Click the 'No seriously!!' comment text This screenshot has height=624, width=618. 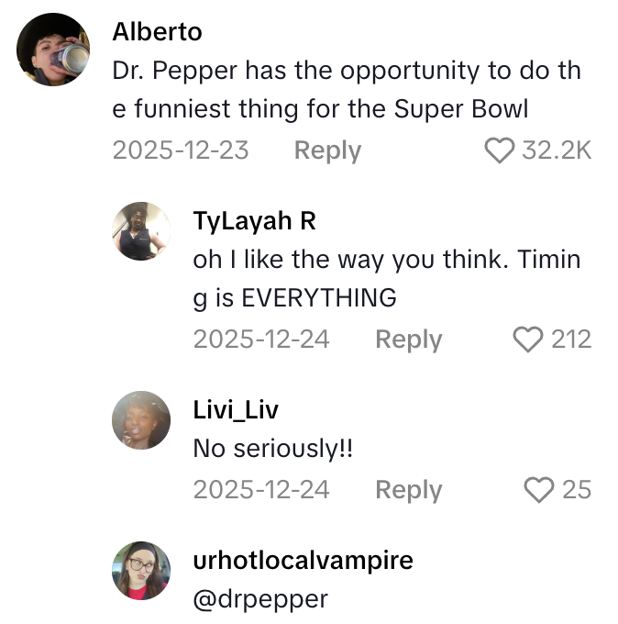[x=272, y=450]
